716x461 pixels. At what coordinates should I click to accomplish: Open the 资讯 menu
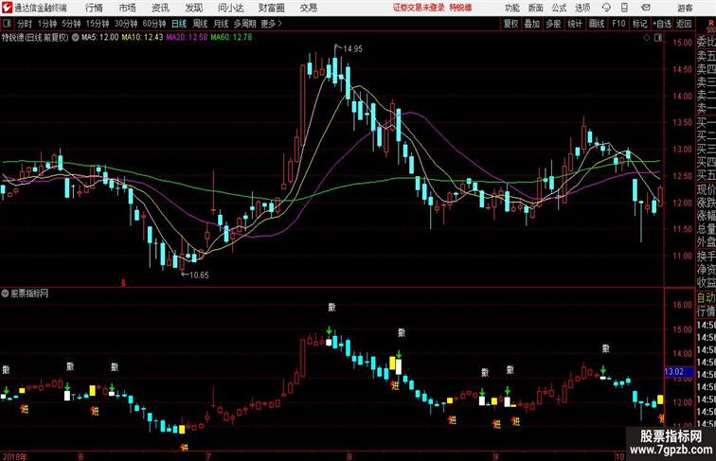pyautogui.click(x=160, y=8)
